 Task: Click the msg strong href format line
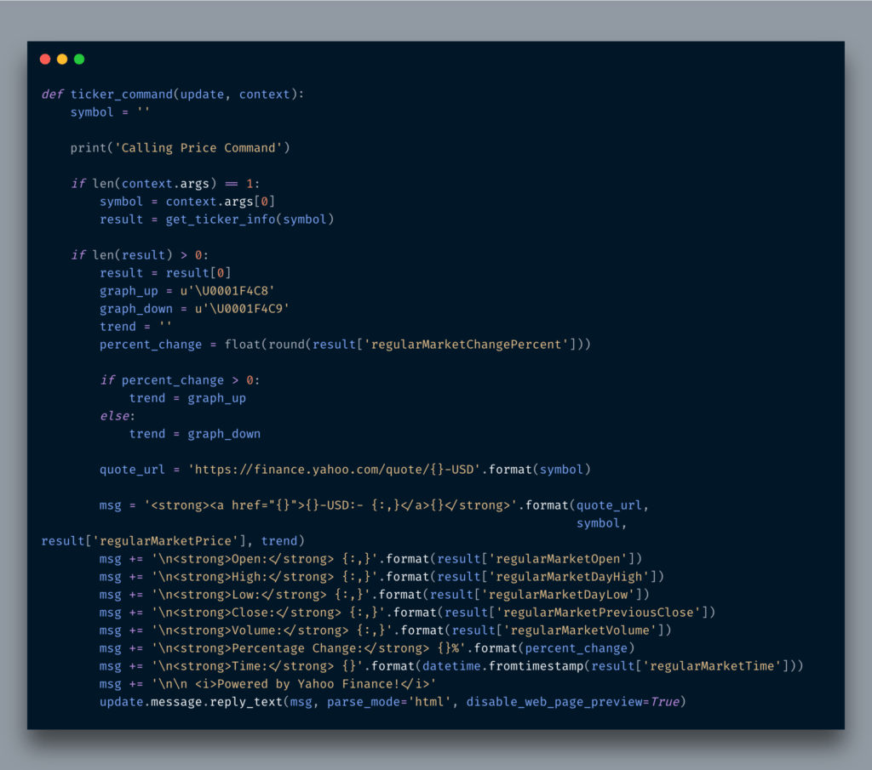pyautogui.click(x=375, y=505)
